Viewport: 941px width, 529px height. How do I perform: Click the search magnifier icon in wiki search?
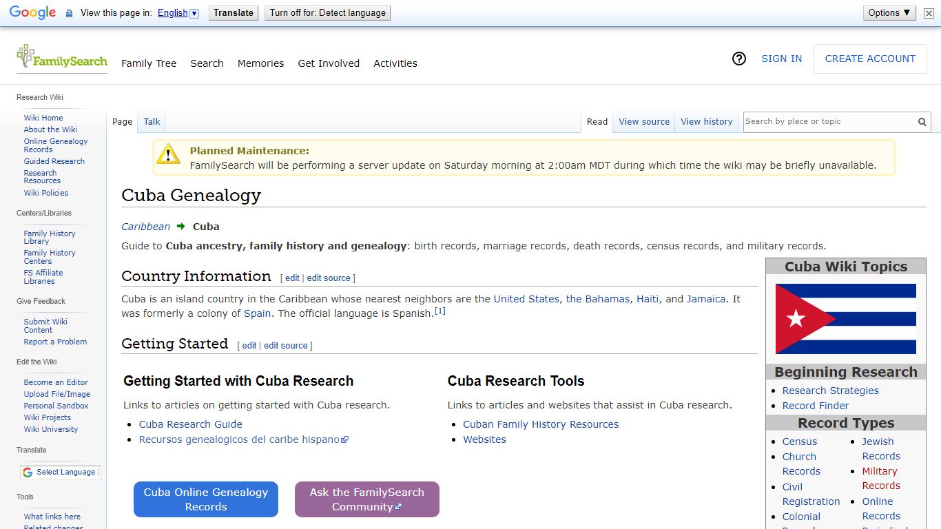(x=922, y=122)
